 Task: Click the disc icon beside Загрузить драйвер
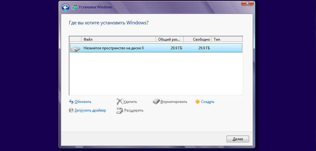pyautogui.click(x=71, y=110)
